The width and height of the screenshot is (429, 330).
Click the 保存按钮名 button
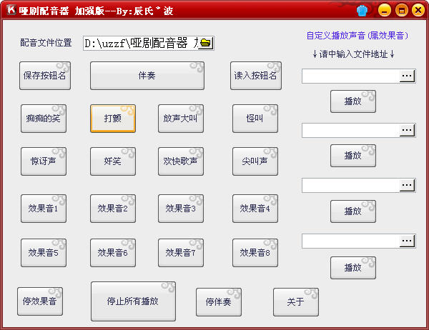(x=45, y=76)
